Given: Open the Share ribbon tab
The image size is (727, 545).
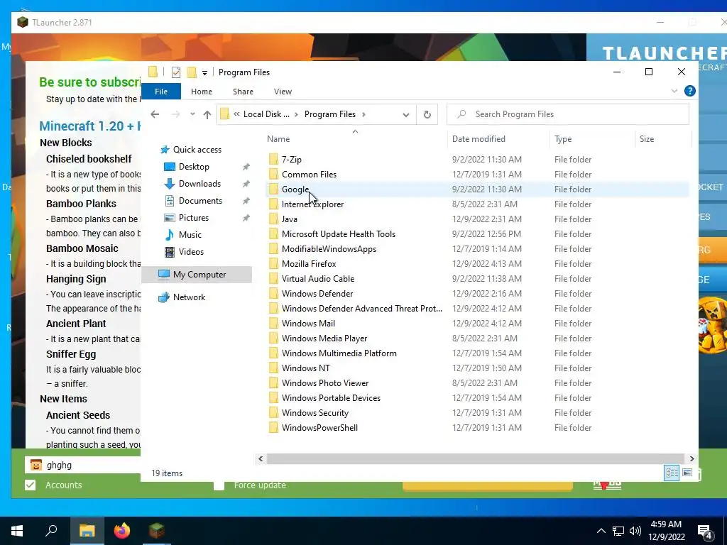Looking at the screenshot, I should [243, 92].
